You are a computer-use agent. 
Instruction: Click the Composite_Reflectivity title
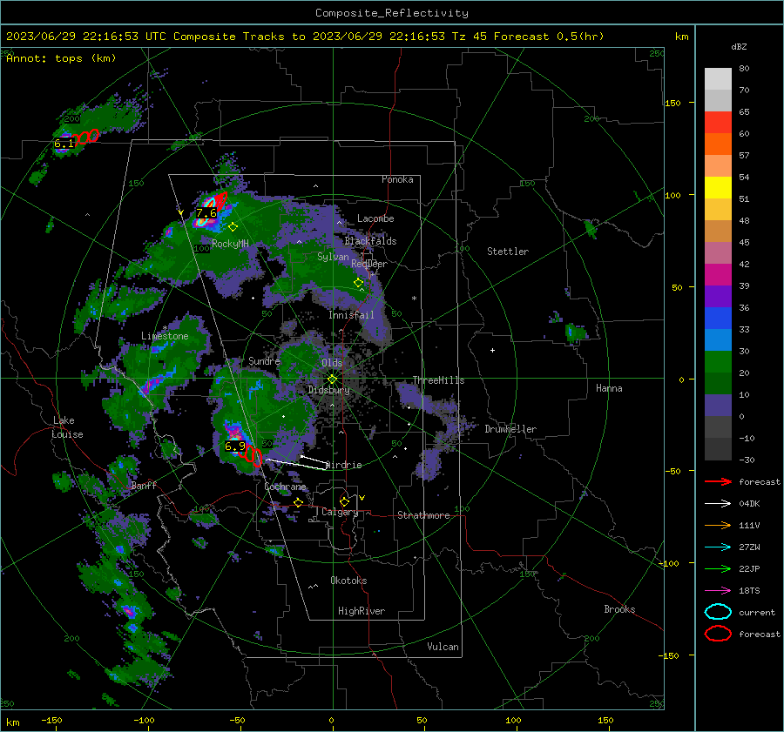click(x=391, y=13)
